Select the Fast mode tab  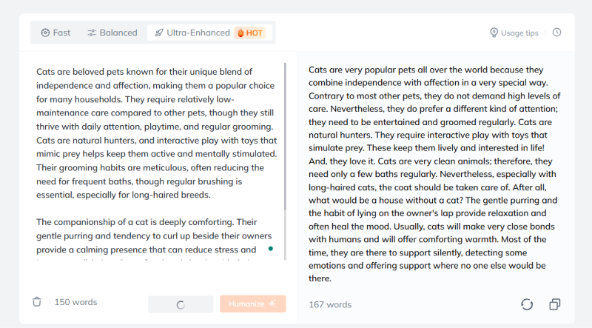[56, 33]
